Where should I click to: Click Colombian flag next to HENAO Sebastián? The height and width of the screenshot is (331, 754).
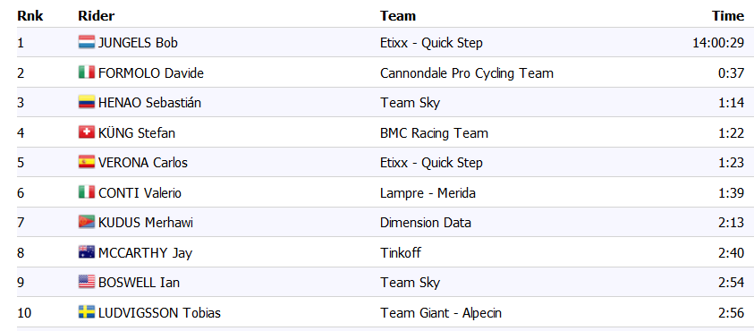87,102
